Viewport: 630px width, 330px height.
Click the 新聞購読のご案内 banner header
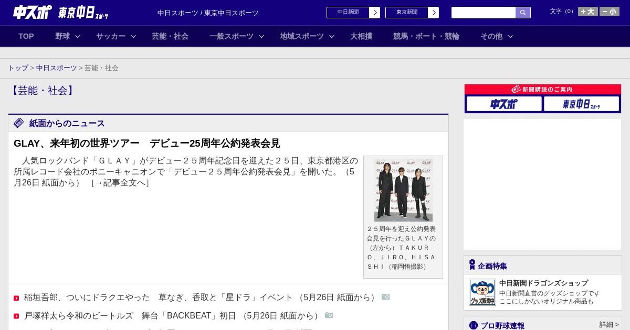coord(543,90)
